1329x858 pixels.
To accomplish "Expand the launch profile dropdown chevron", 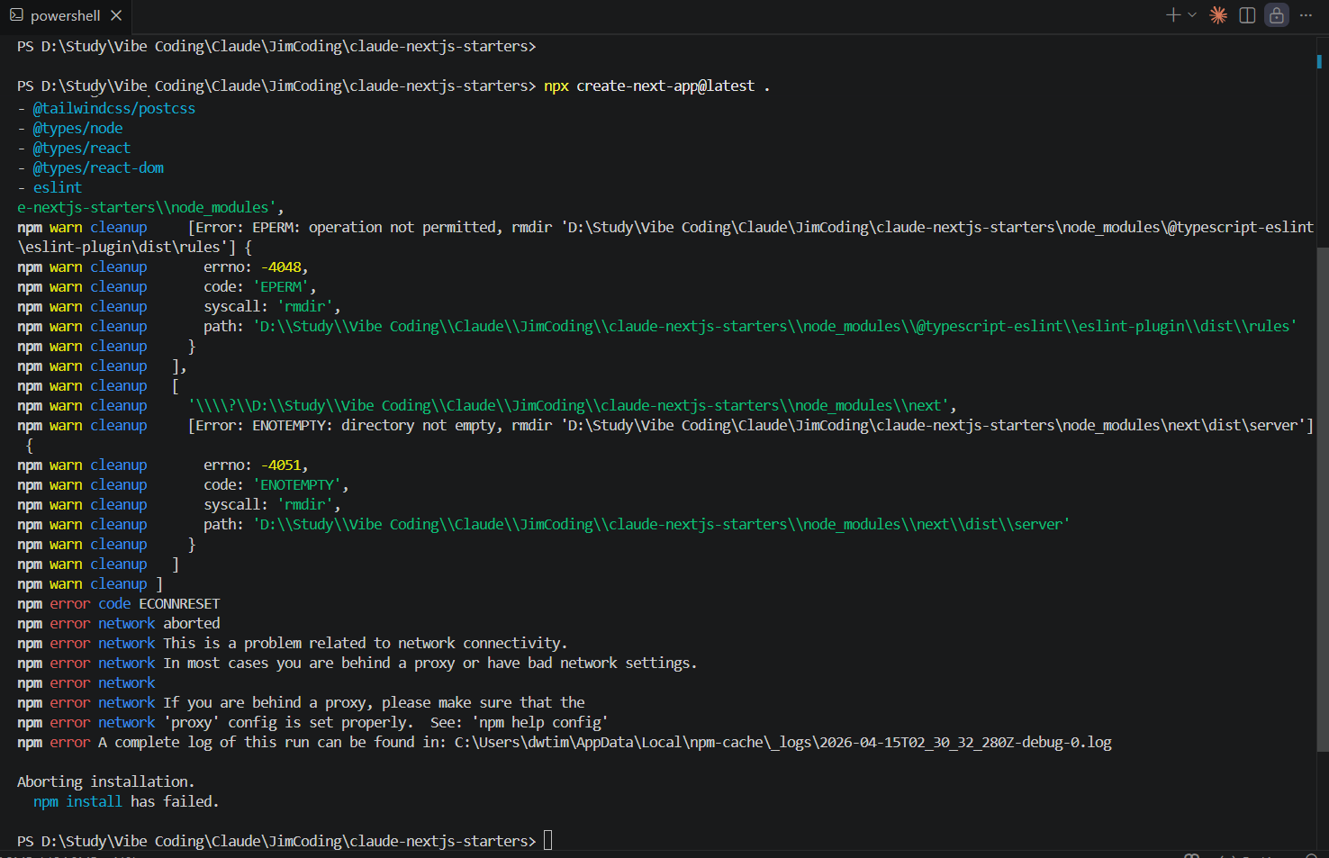I will coord(1192,15).
